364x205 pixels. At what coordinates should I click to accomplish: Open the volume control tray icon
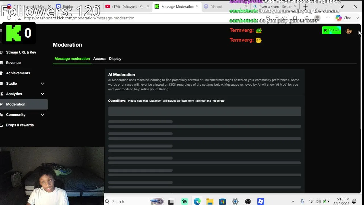pos(318,202)
